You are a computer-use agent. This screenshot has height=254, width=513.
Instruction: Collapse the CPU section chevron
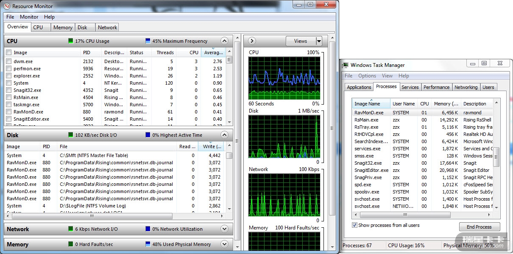click(225, 41)
